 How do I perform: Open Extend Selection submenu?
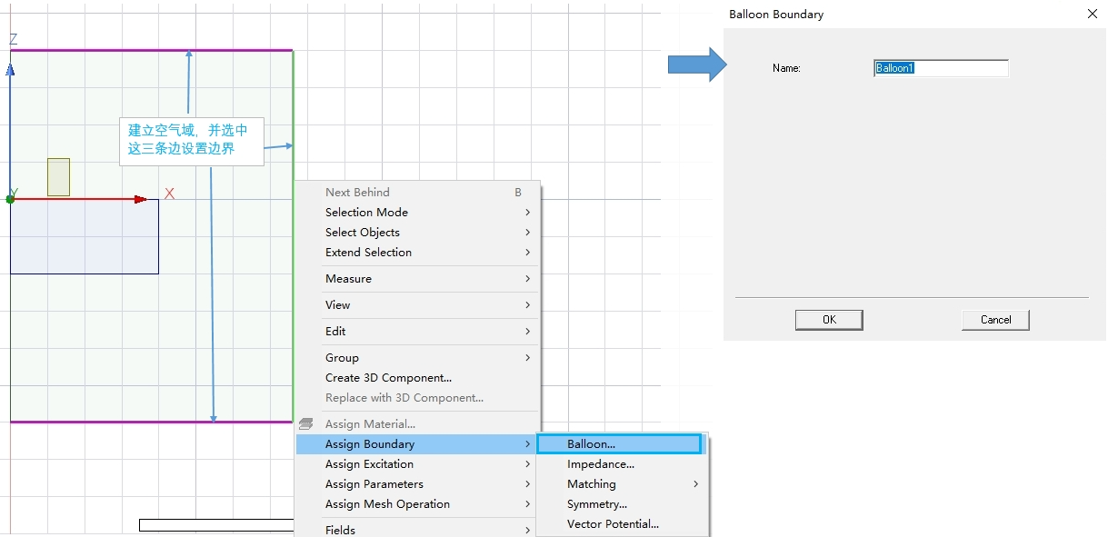point(416,253)
